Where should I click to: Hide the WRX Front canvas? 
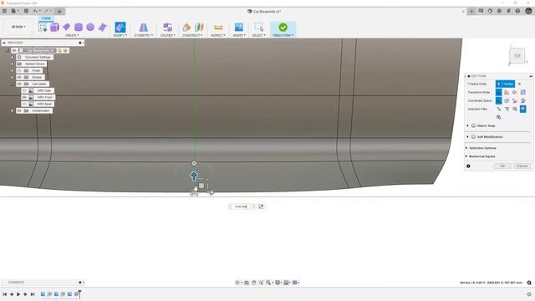[24, 97]
